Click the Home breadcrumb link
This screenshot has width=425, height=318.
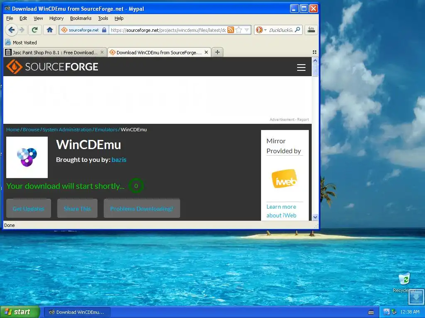tap(13, 130)
